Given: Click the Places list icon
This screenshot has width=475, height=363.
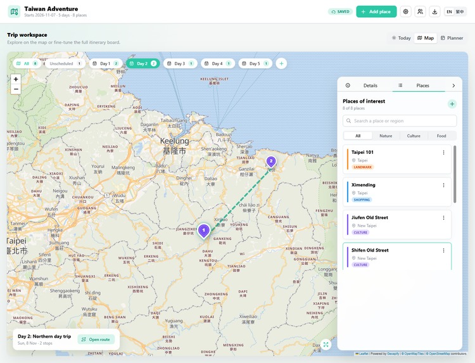Looking at the screenshot, I should click(400, 86).
